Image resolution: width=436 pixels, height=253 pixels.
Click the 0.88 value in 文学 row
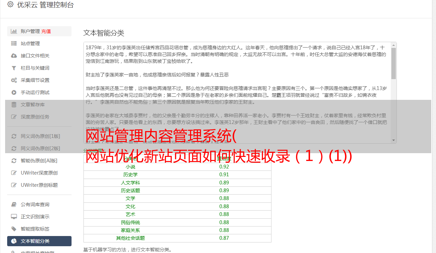(x=224, y=198)
